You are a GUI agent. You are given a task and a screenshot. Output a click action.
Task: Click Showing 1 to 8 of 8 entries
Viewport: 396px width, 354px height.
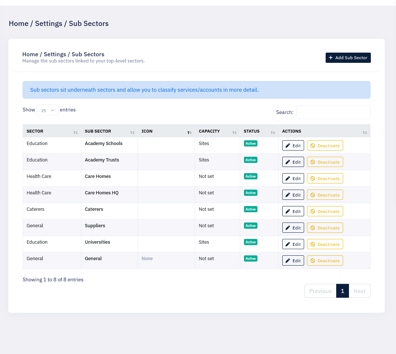53,279
